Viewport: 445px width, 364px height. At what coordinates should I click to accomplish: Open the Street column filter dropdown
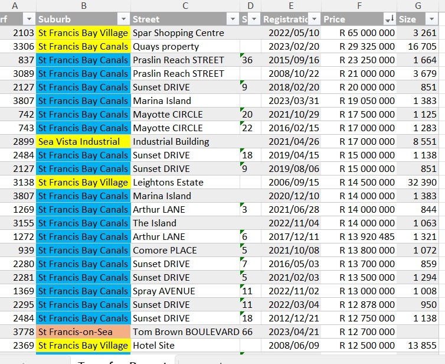(233, 19)
